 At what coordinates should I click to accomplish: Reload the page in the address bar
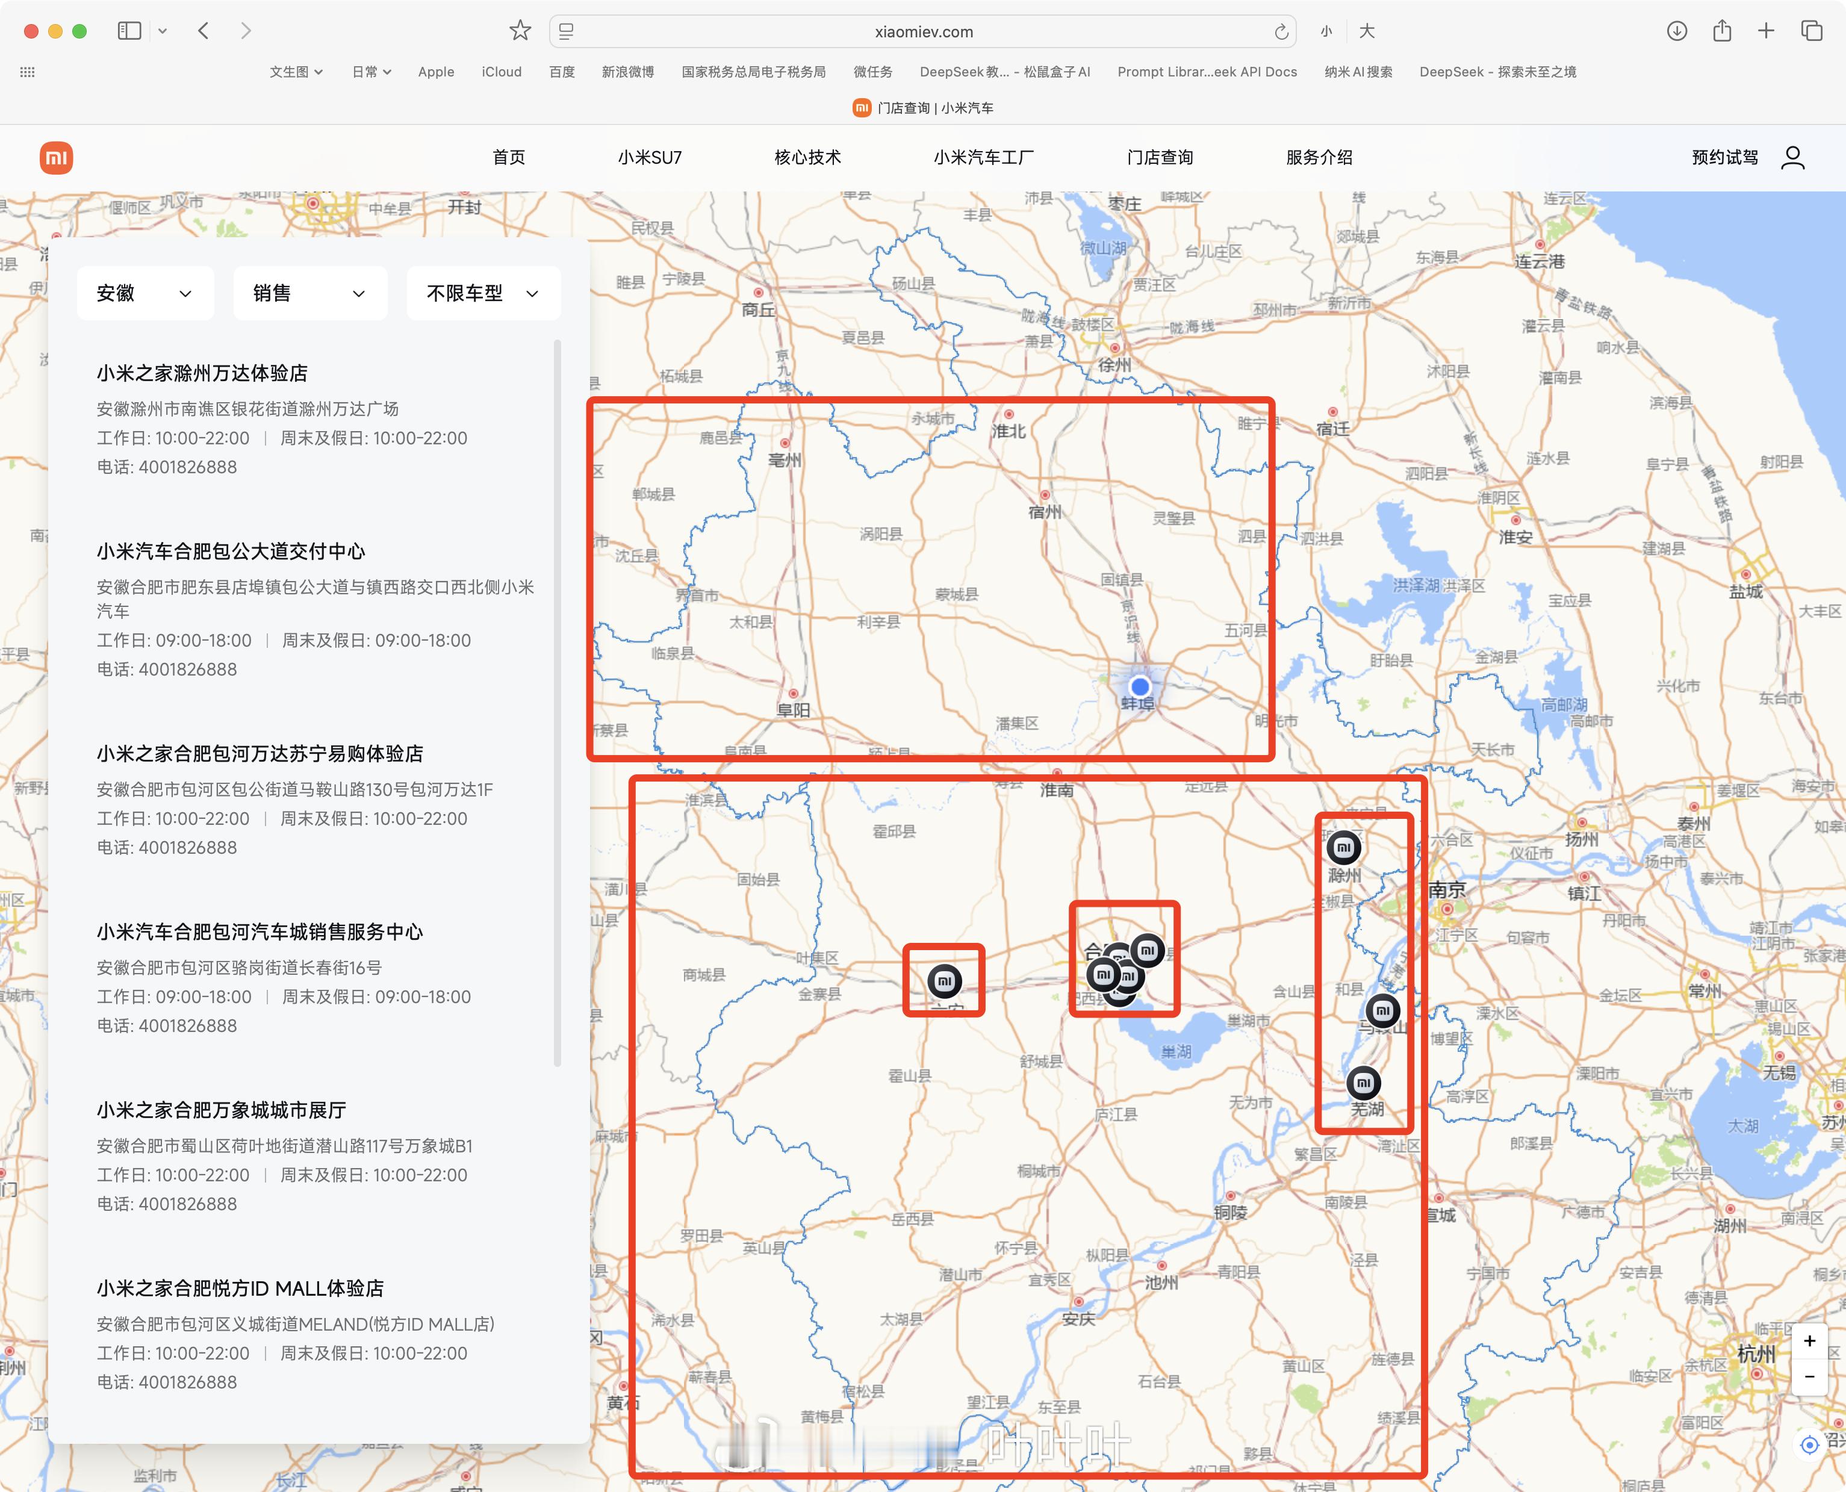[x=1281, y=32]
